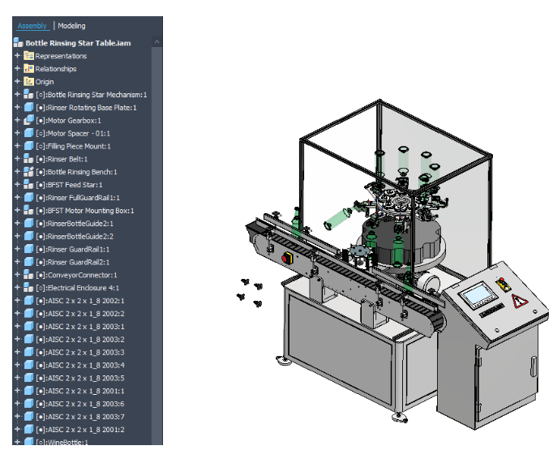Switch to the Modeling tab
The image size is (553, 450).
[71, 26]
